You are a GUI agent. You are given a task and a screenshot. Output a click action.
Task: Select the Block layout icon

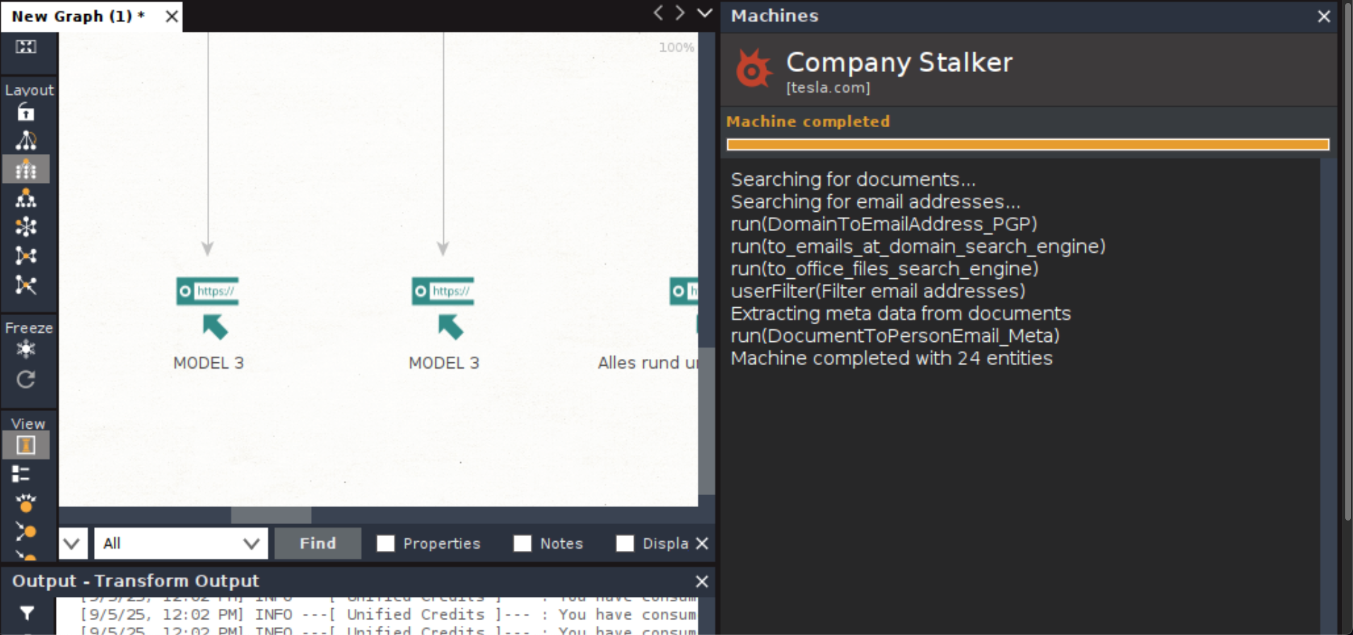coord(26,141)
